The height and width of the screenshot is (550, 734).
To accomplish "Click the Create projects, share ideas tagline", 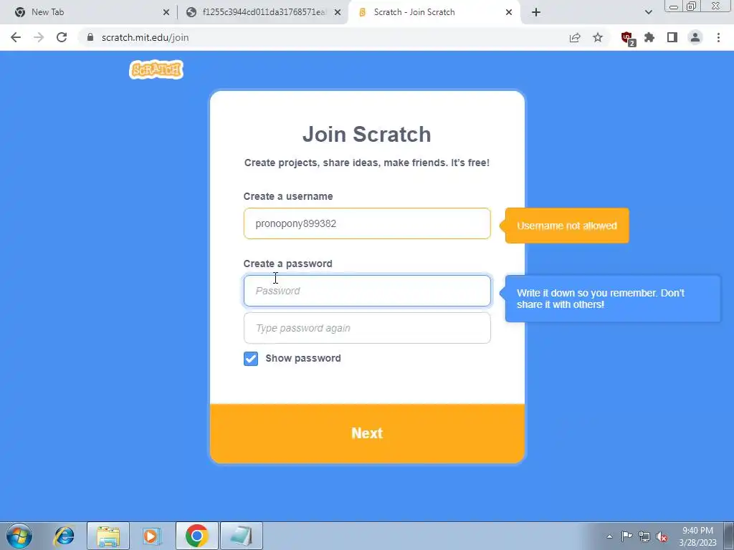I will click(367, 163).
